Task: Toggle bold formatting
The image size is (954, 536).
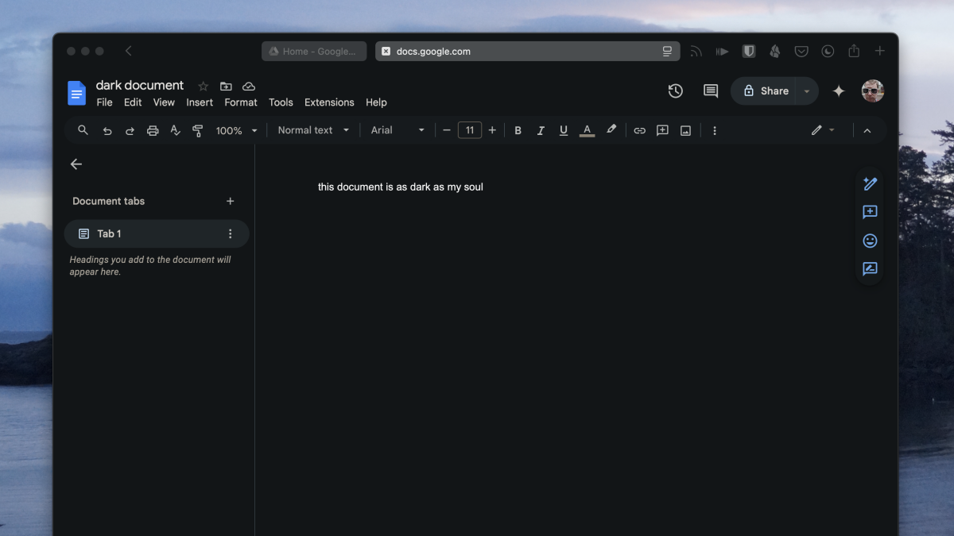Action: [x=518, y=130]
